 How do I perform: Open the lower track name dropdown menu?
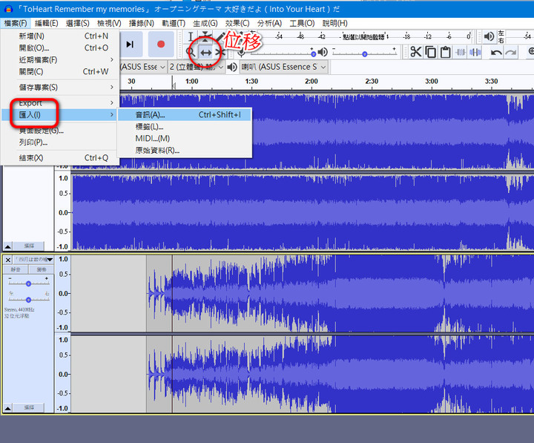click(x=33, y=260)
